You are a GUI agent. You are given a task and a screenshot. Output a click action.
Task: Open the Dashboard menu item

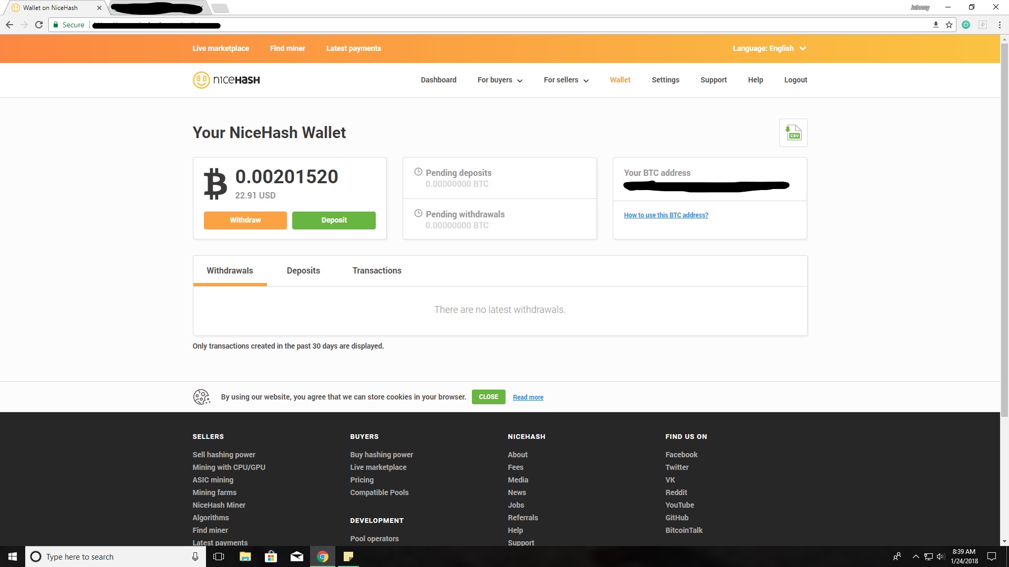pos(438,80)
